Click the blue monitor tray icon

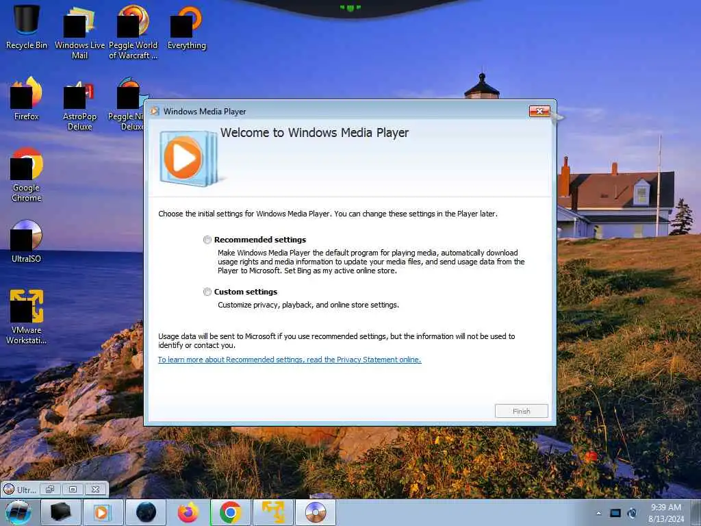(x=615, y=513)
